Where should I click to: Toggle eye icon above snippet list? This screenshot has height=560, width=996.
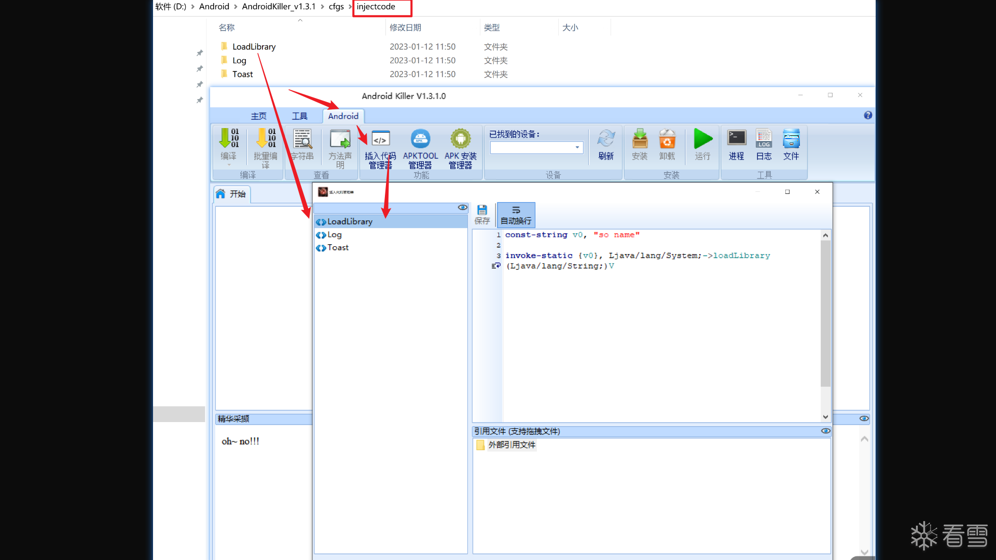coord(462,207)
